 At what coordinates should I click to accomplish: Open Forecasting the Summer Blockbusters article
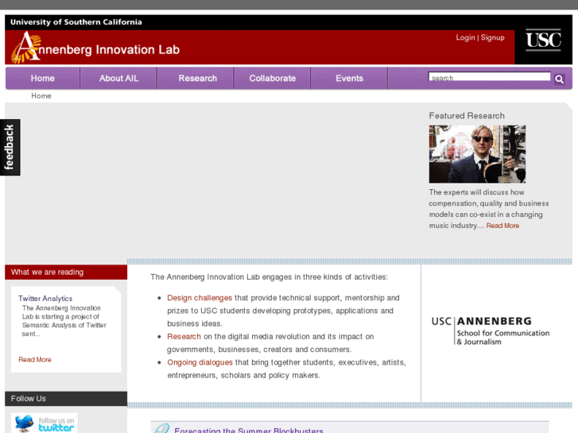248,430
